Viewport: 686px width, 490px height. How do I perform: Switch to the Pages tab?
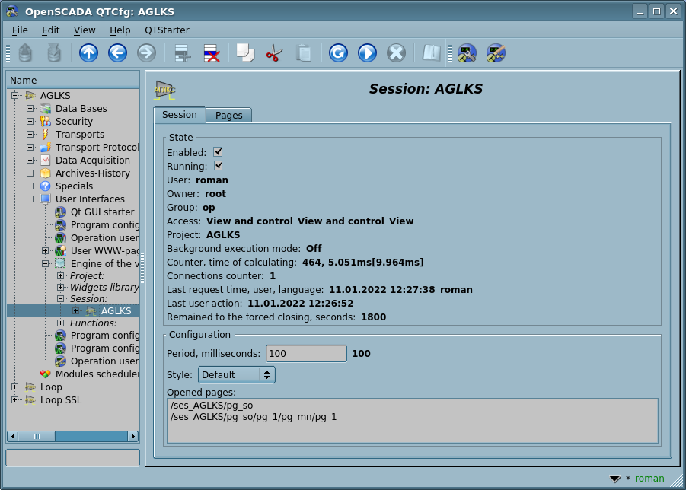tap(229, 116)
